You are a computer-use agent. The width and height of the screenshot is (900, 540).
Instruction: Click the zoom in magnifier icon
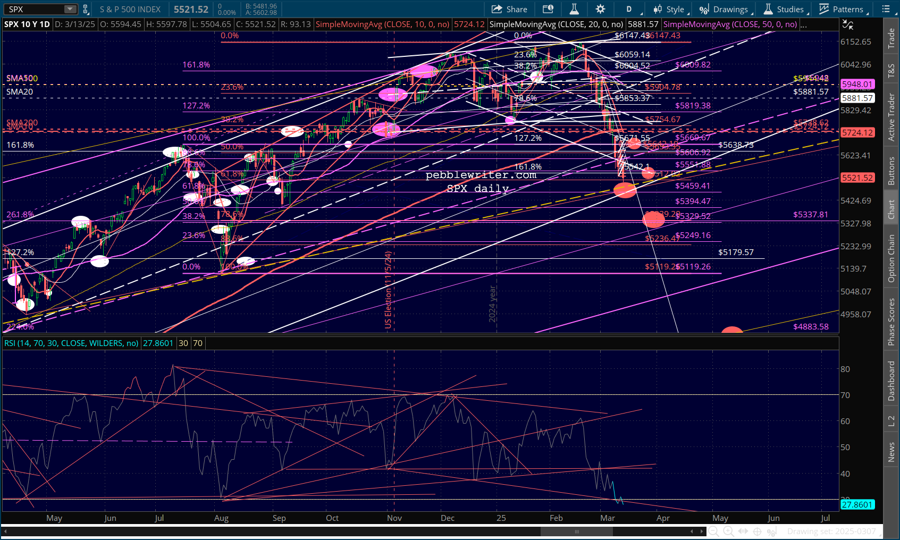tap(728, 531)
